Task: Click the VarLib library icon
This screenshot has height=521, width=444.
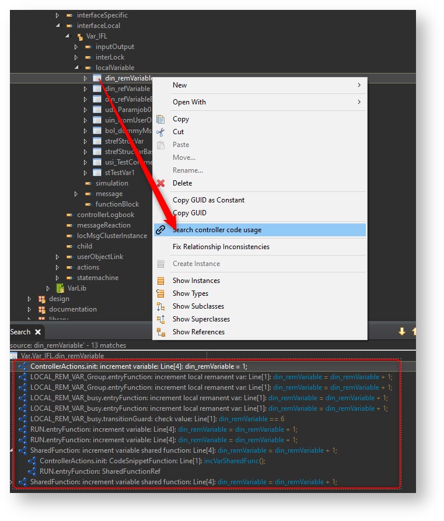Action: (x=60, y=288)
